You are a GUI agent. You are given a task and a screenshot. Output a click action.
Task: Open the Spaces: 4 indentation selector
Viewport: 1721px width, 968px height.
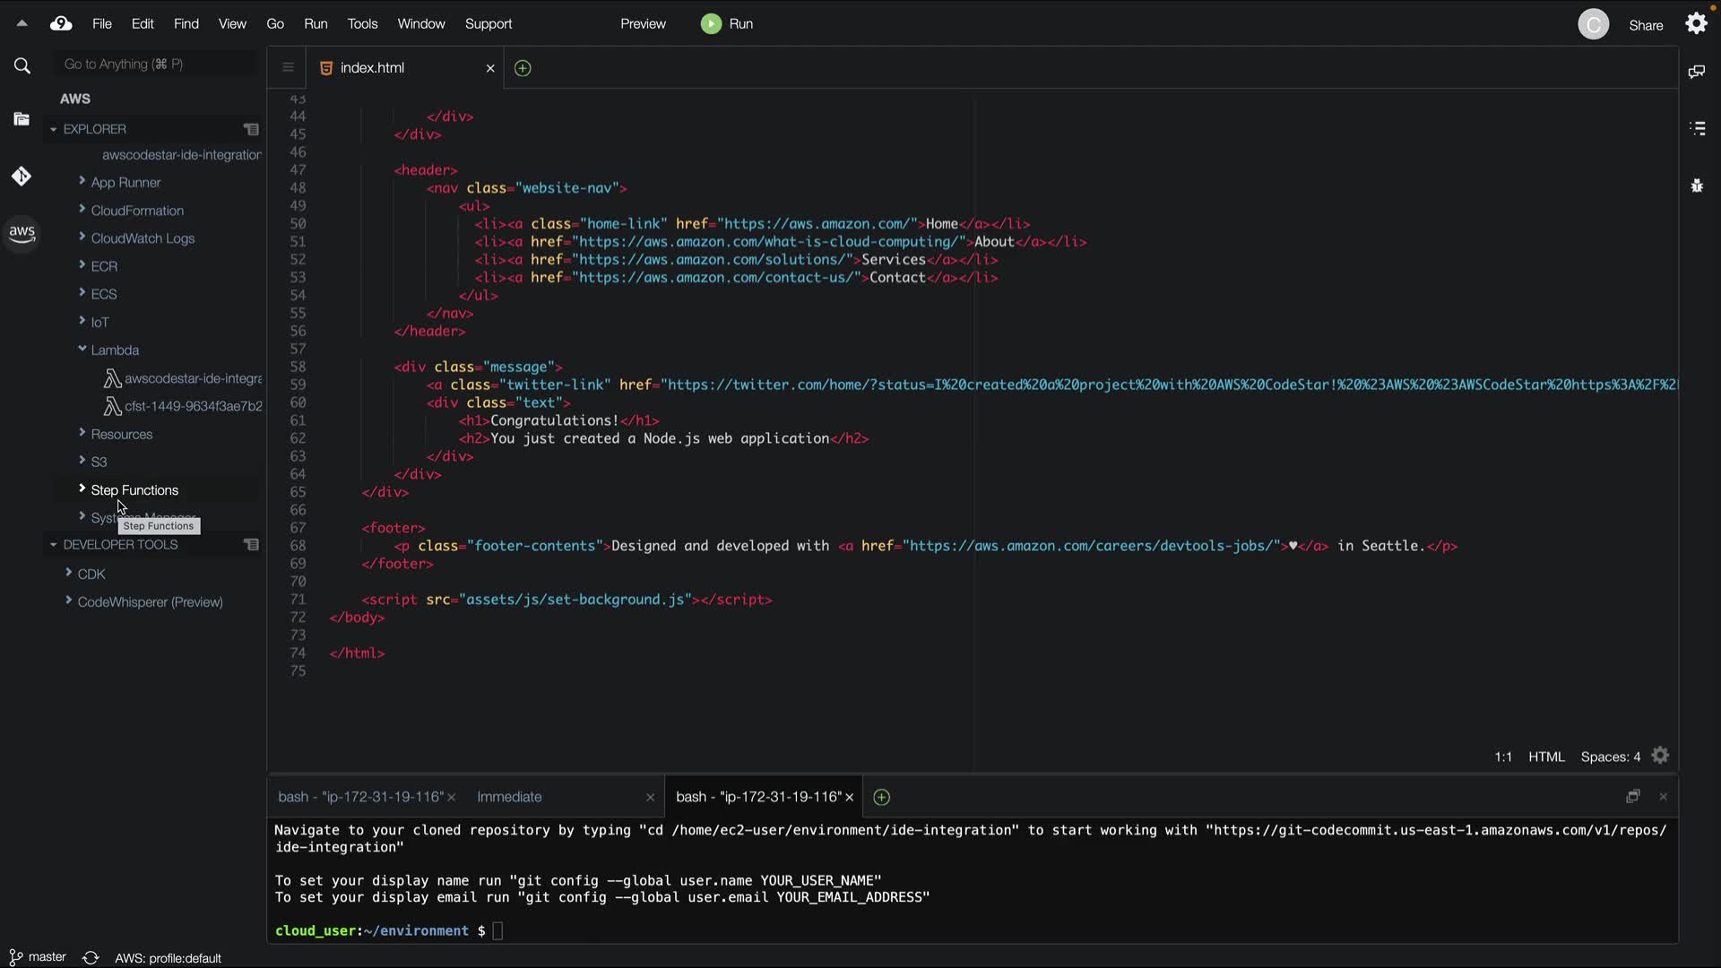(x=1610, y=756)
